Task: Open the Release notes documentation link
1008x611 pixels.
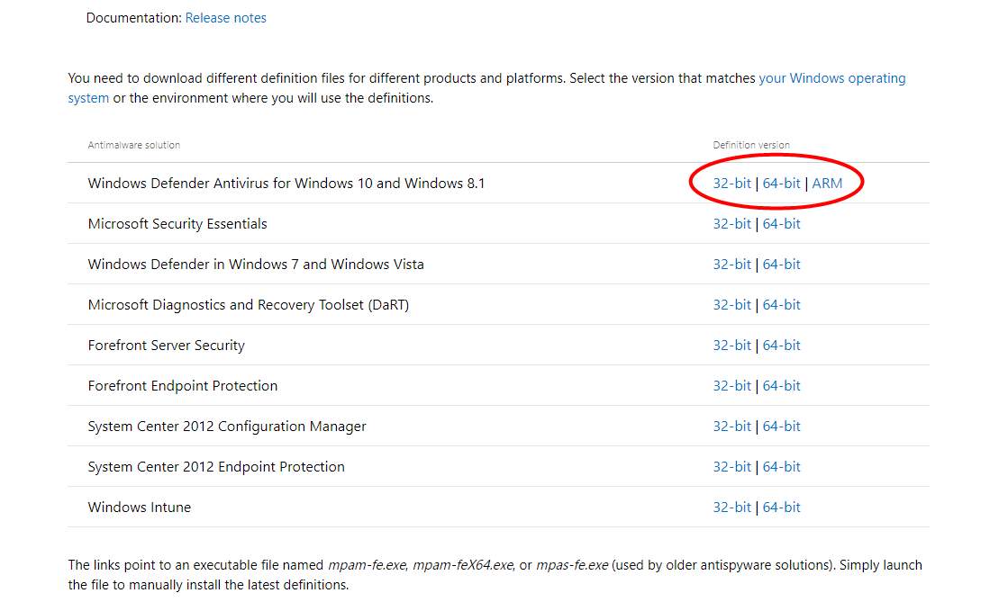Action: (225, 18)
